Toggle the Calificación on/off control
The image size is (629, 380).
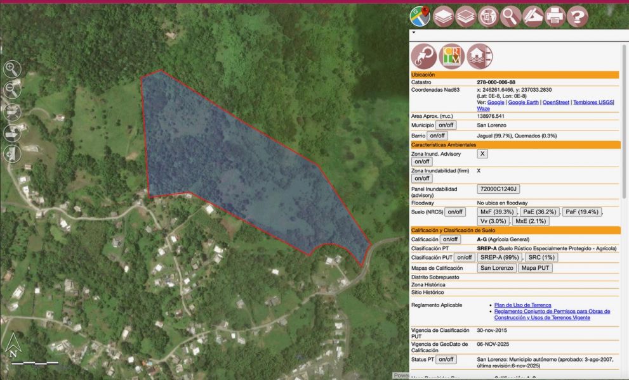pos(451,239)
